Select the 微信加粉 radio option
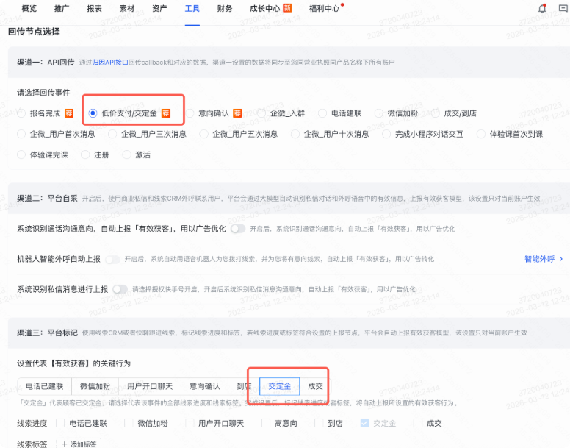The image size is (570, 448). pyautogui.click(x=379, y=113)
